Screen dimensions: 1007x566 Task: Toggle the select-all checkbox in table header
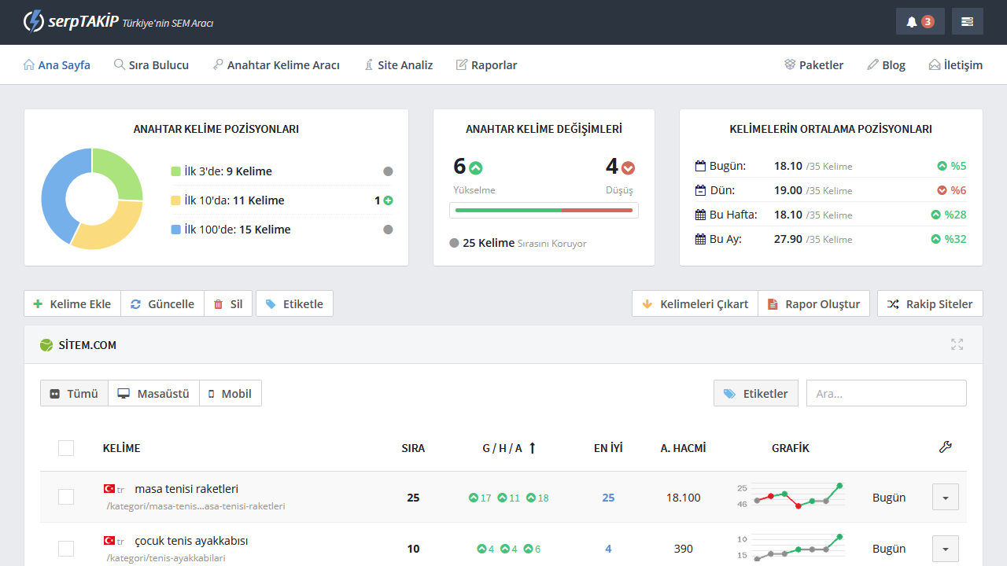[x=66, y=448]
